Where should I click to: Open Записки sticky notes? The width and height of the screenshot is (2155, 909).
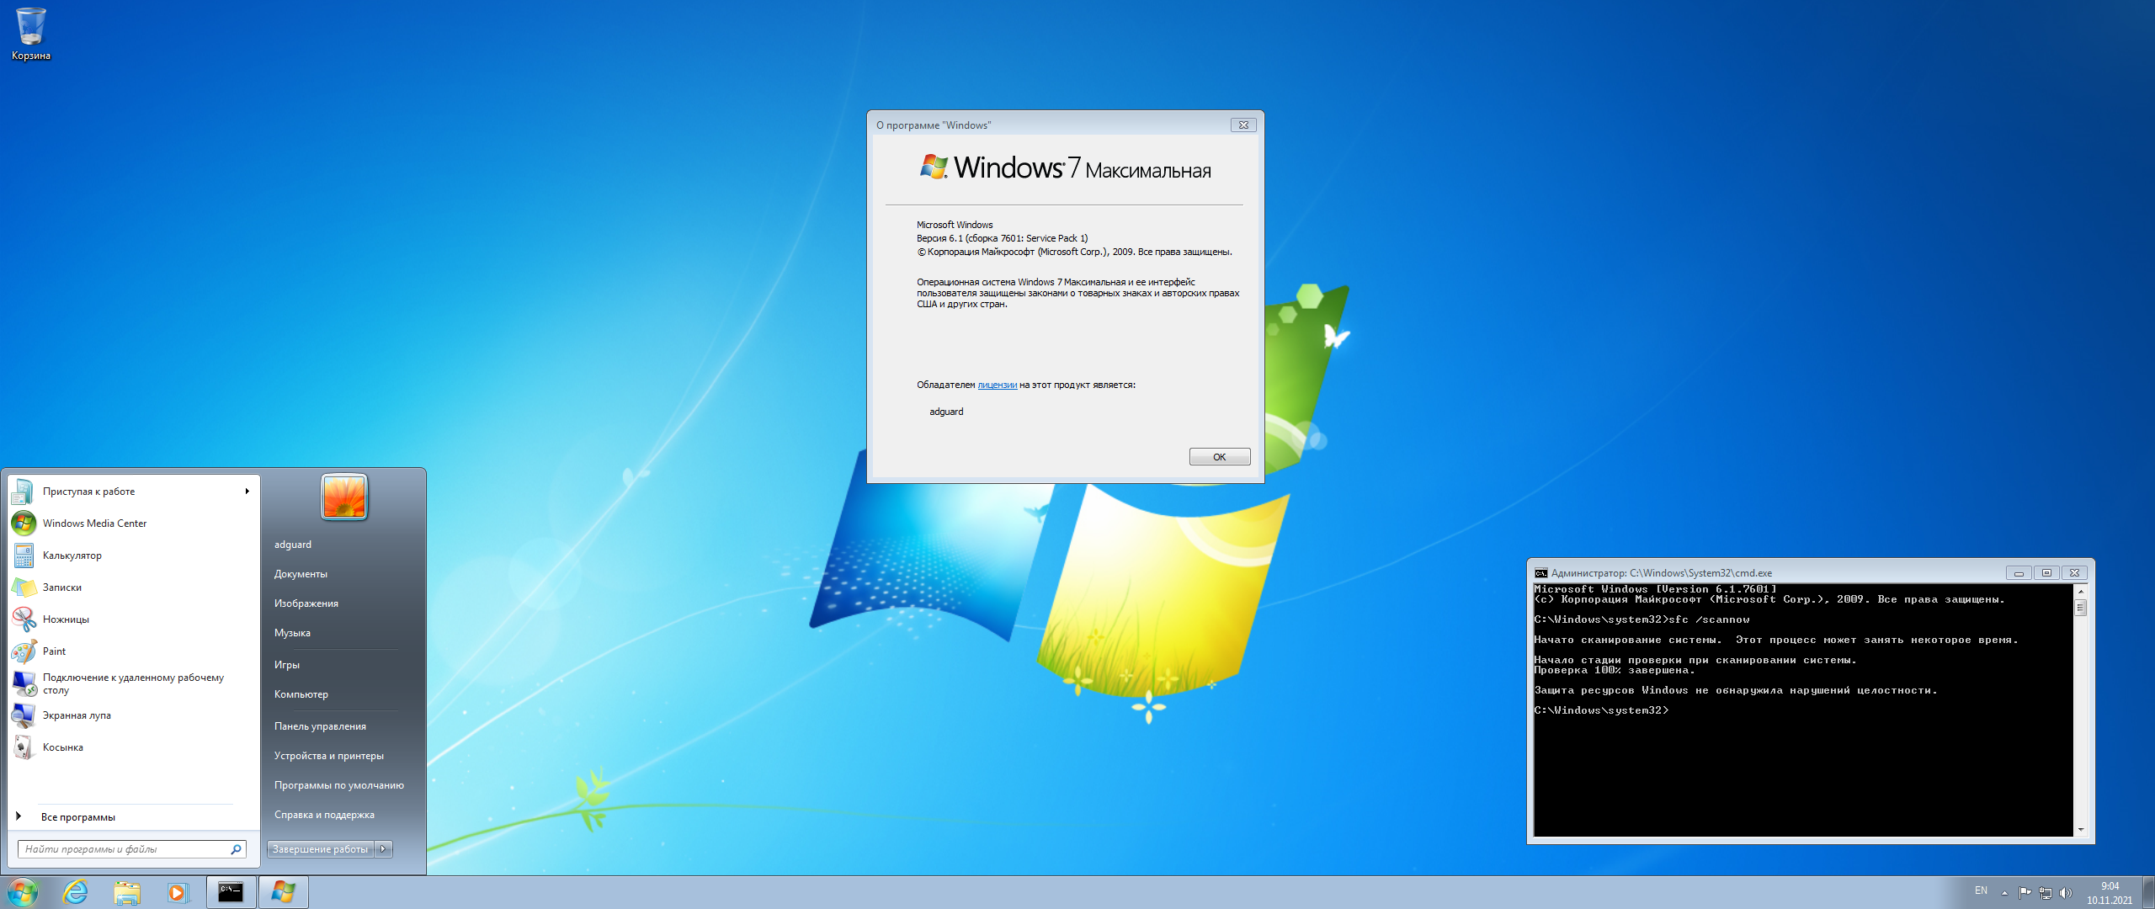click(131, 587)
